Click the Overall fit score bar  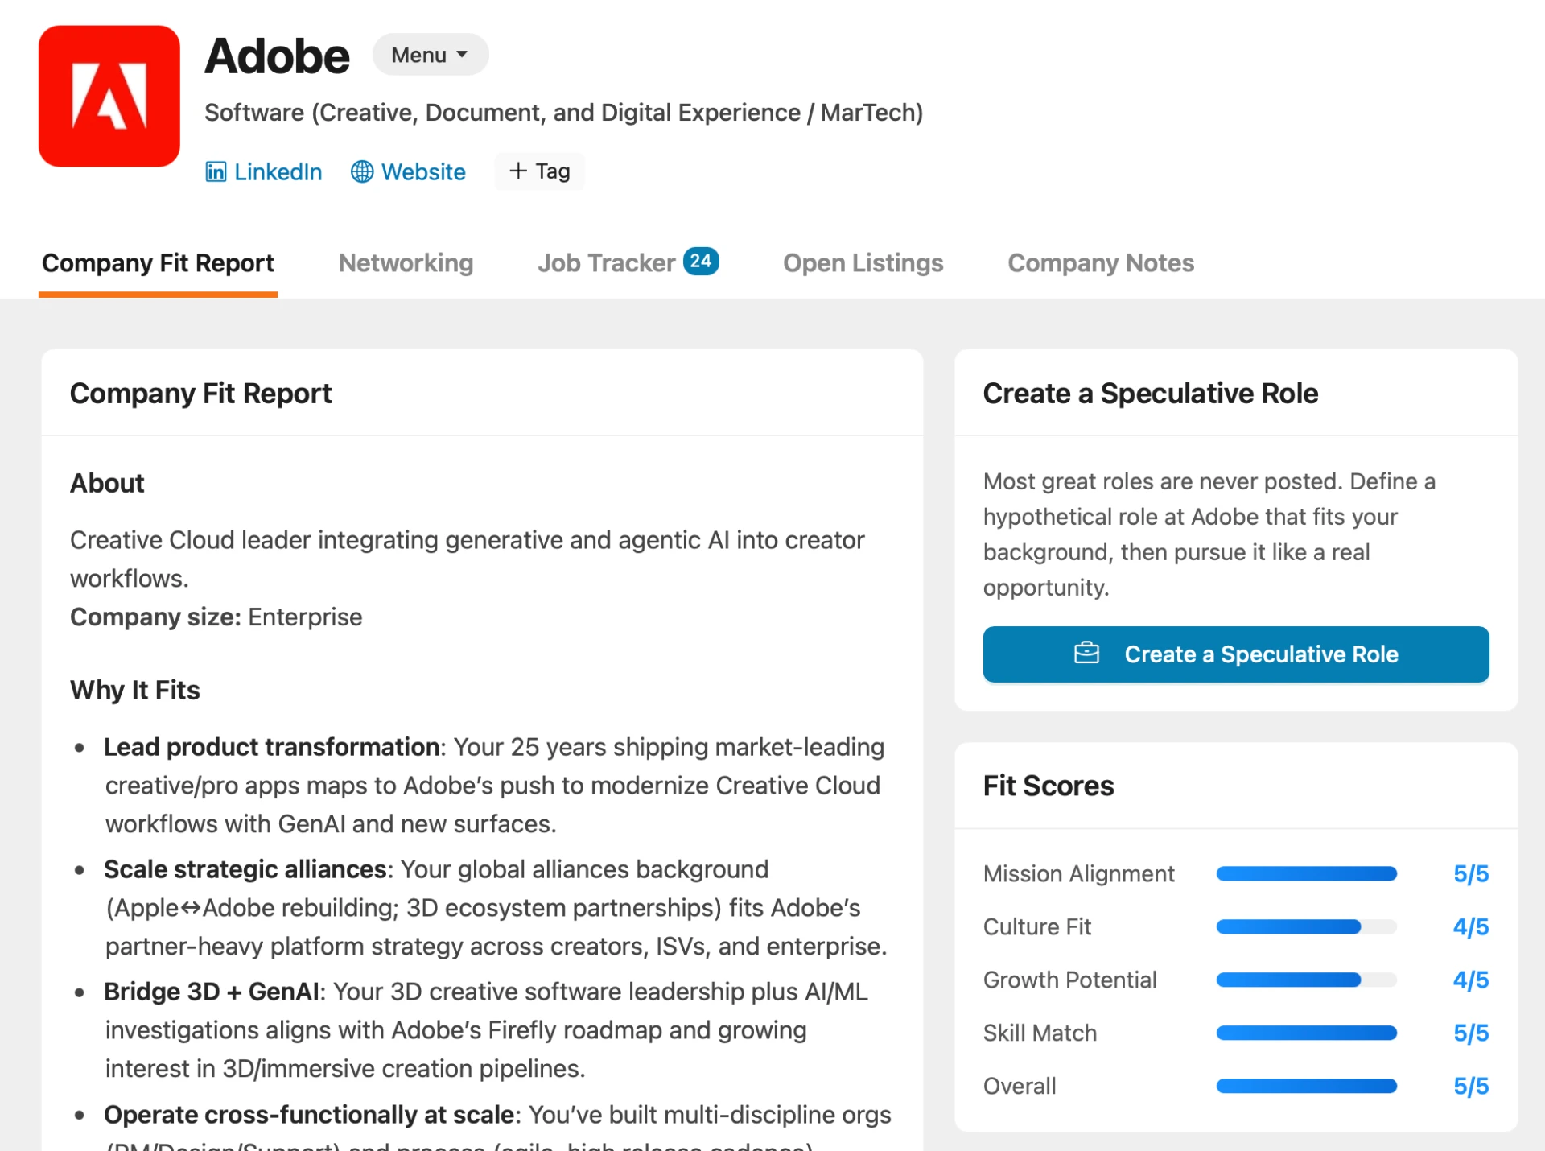(x=1306, y=1086)
